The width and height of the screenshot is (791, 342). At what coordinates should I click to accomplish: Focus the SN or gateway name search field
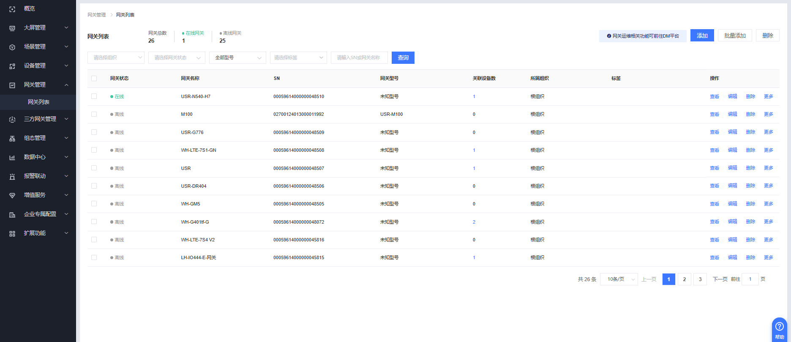tap(359, 57)
